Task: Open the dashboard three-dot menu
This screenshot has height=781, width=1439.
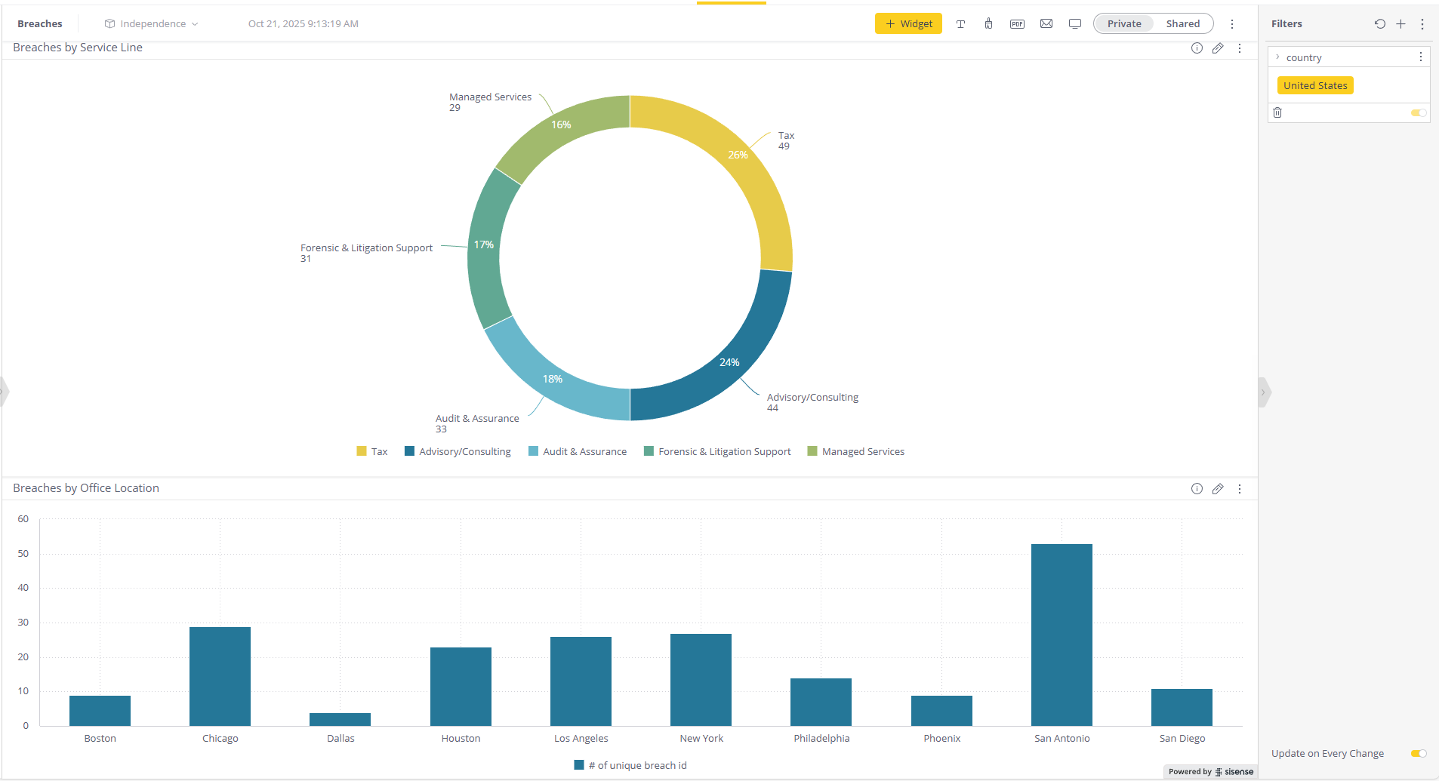Action: pos(1233,23)
